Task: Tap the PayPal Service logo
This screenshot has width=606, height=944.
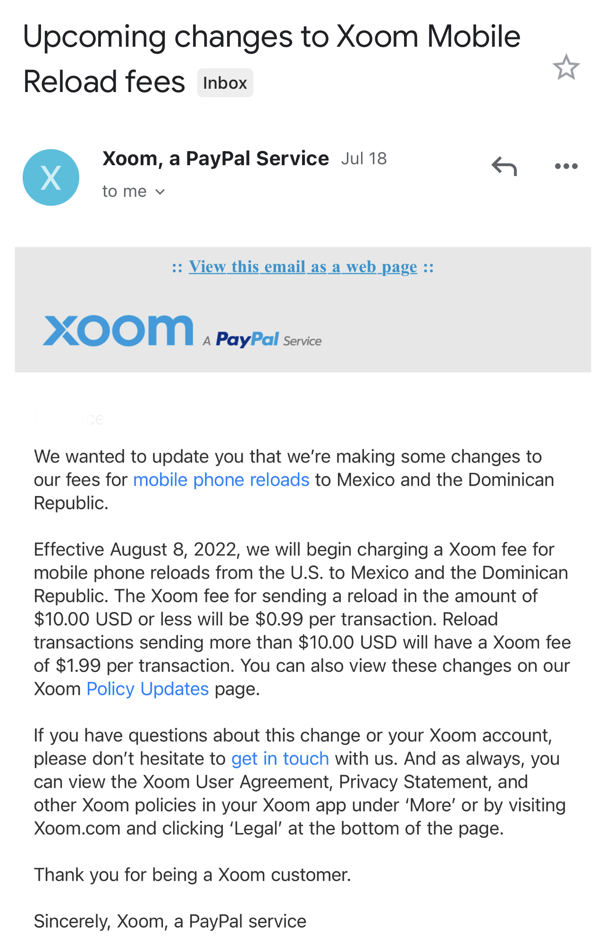Action: [x=269, y=339]
